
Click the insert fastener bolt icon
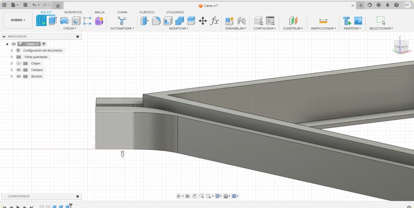coord(347,21)
